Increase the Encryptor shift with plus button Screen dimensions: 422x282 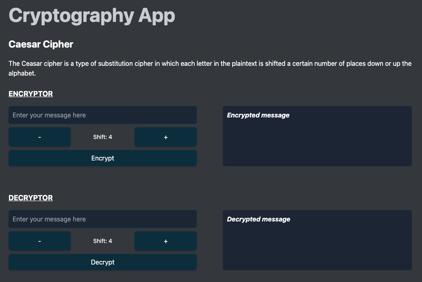(165, 137)
